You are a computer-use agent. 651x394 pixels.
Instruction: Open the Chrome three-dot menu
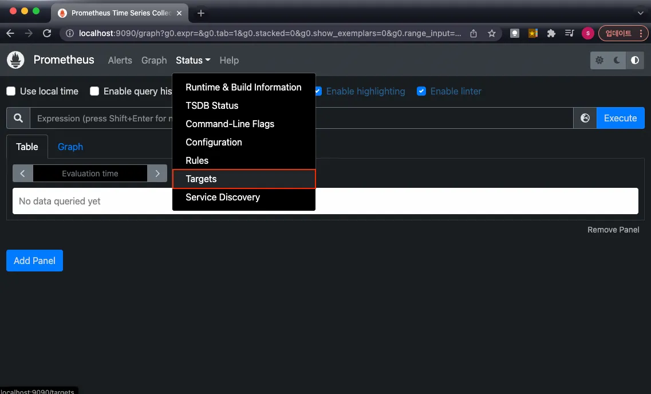641,33
